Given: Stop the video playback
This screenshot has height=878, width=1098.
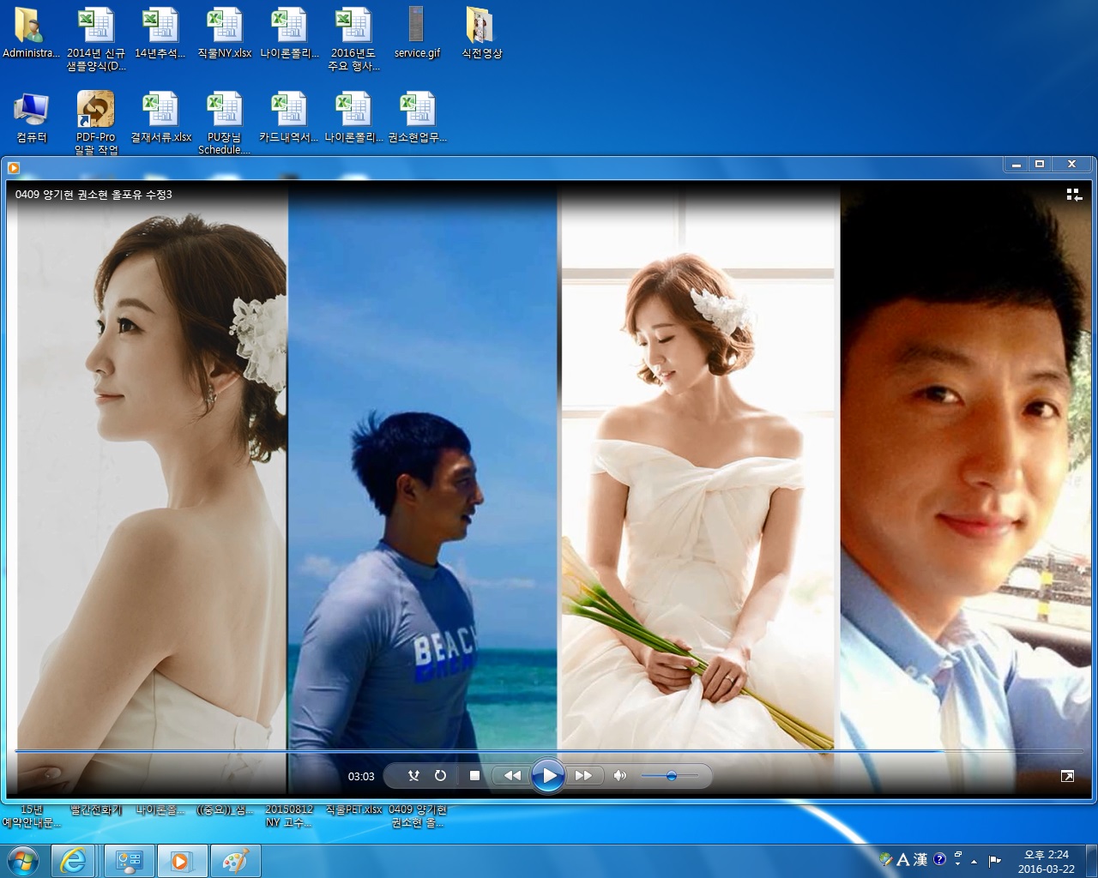Looking at the screenshot, I should [474, 776].
